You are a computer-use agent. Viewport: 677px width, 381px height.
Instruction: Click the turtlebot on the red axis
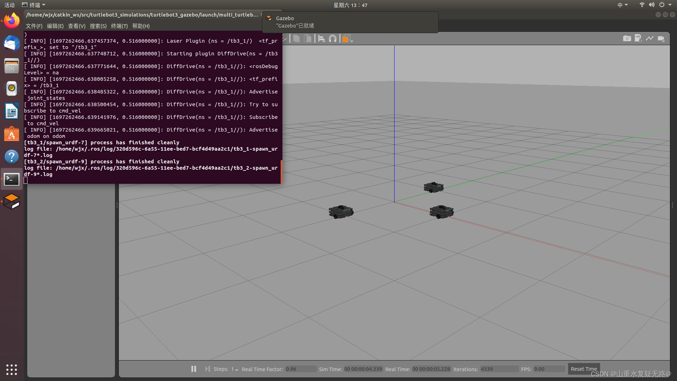(x=441, y=212)
